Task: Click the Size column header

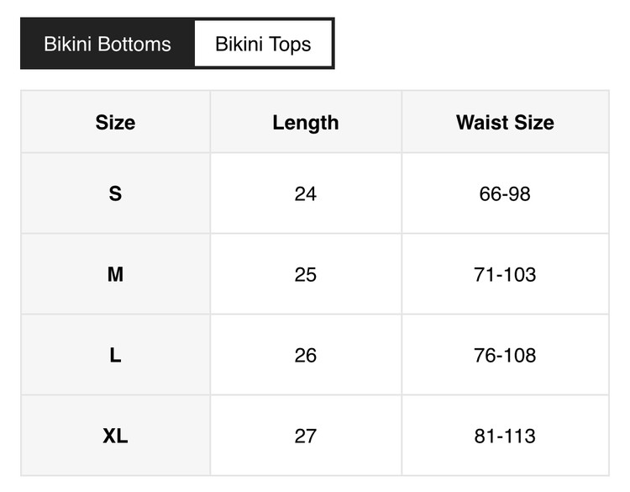Action: click(x=115, y=123)
